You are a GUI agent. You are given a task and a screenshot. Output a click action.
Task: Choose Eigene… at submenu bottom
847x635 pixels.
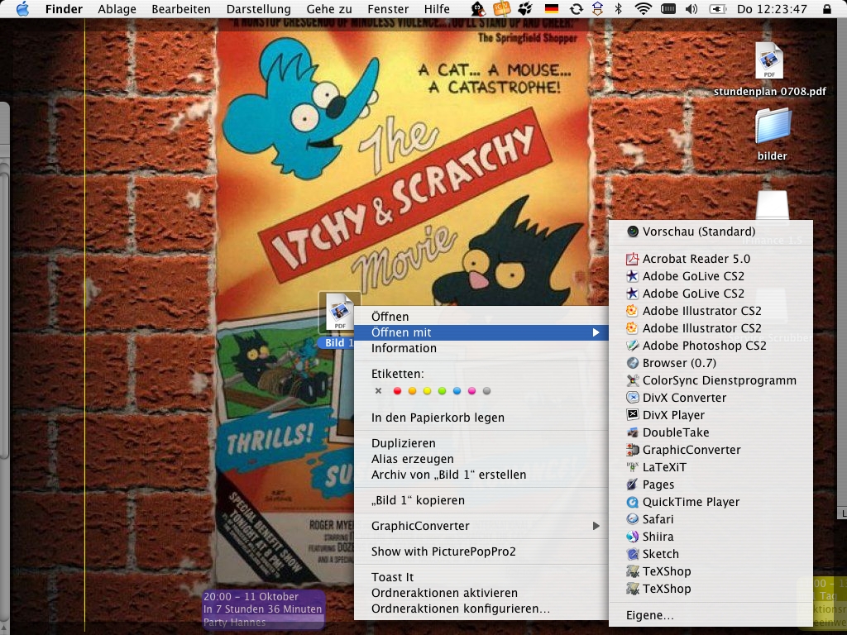tap(711, 615)
